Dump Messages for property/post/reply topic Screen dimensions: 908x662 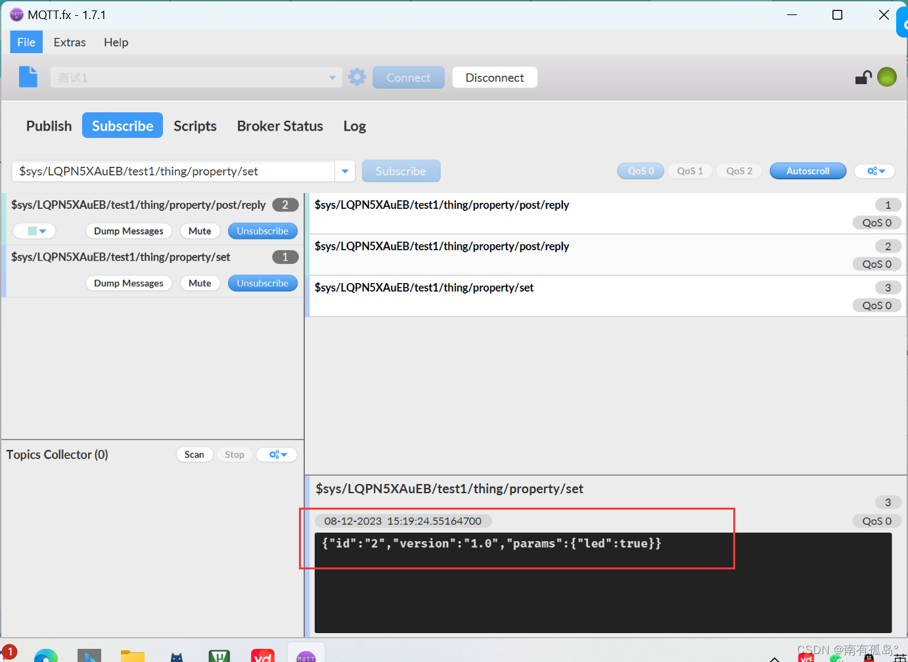(129, 231)
